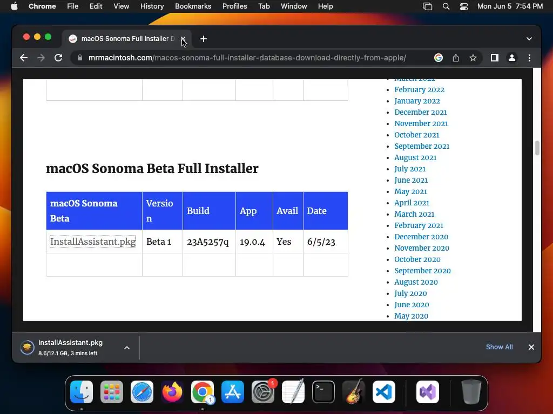553x414 pixels.
Task: Open the History menu
Action: pyautogui.click(x=152, y=6)
